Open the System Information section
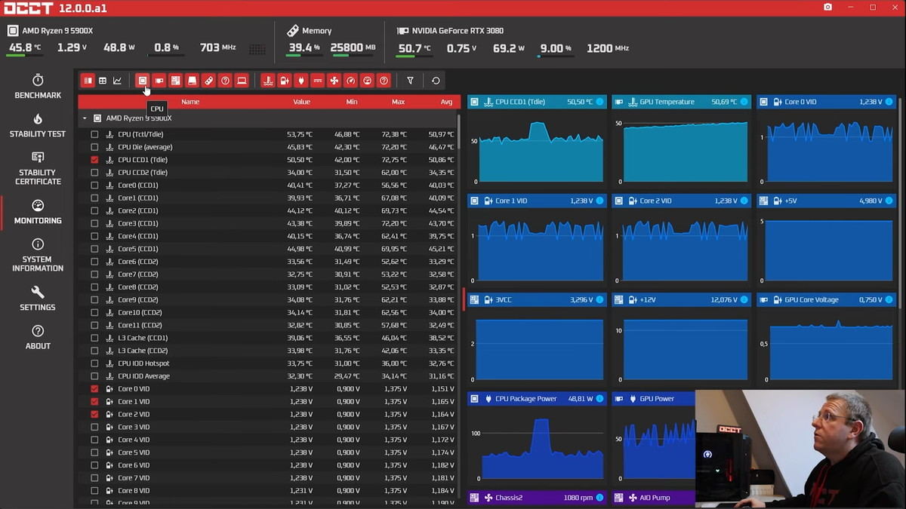Viewport: 906px width, 509px height. click(x=38, y=256)
